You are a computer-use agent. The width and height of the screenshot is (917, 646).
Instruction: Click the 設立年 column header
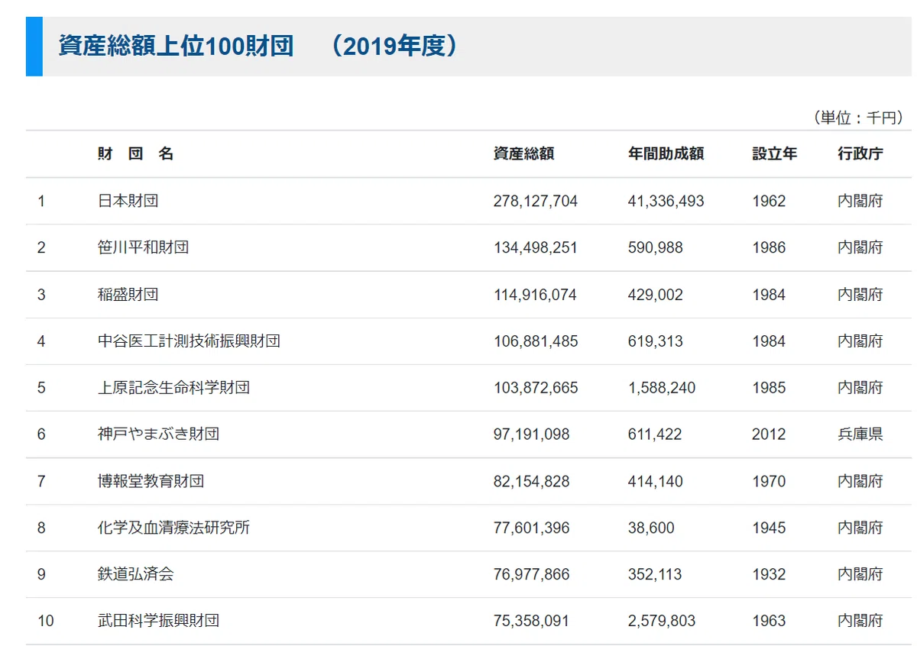774,153
